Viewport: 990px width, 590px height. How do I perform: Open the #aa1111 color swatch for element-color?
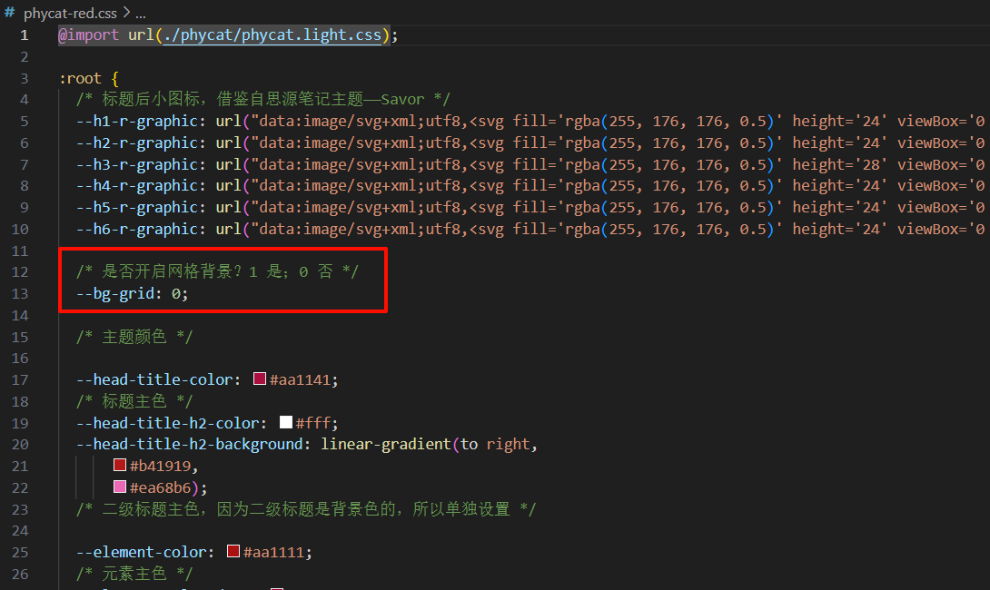point(233,551)
